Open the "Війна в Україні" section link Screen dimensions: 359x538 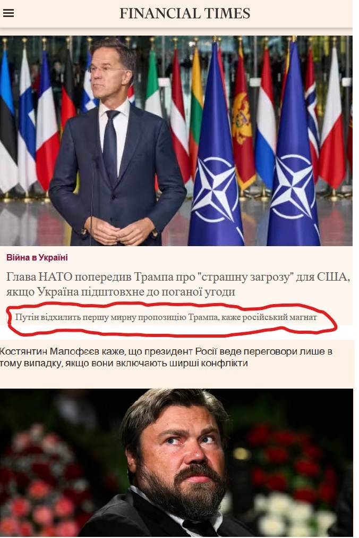pos(37,257)
